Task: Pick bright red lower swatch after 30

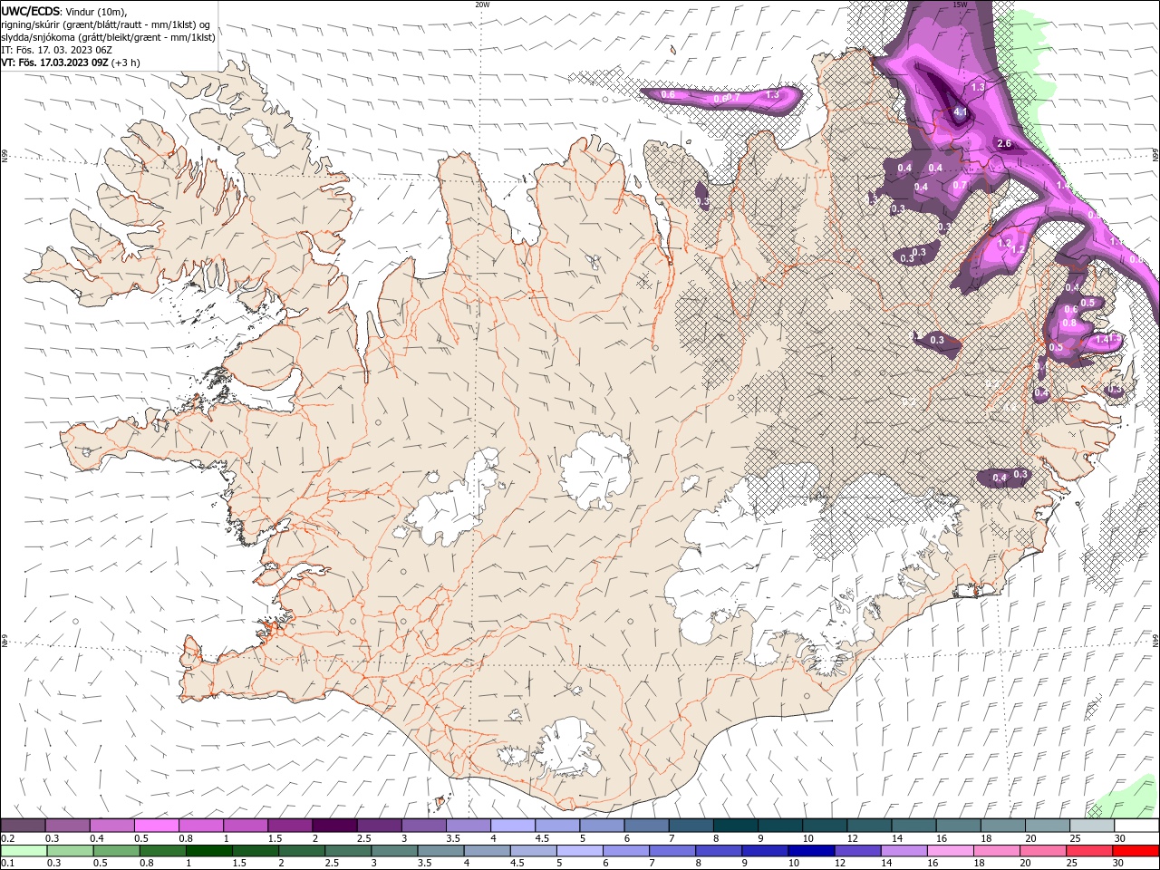Action: coord(1135,851)
